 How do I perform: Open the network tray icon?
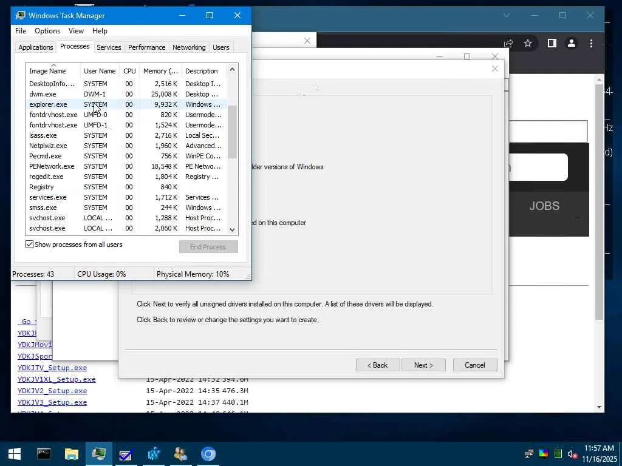click(x=529, y=454)
